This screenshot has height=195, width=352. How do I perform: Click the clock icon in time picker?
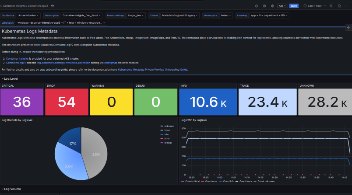coord(305,6)
